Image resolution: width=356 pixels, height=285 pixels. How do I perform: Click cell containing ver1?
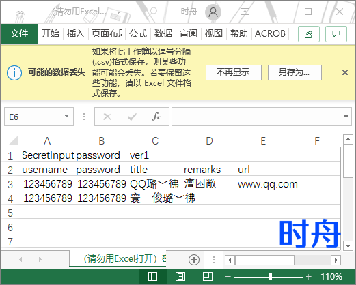pos(155,155)
